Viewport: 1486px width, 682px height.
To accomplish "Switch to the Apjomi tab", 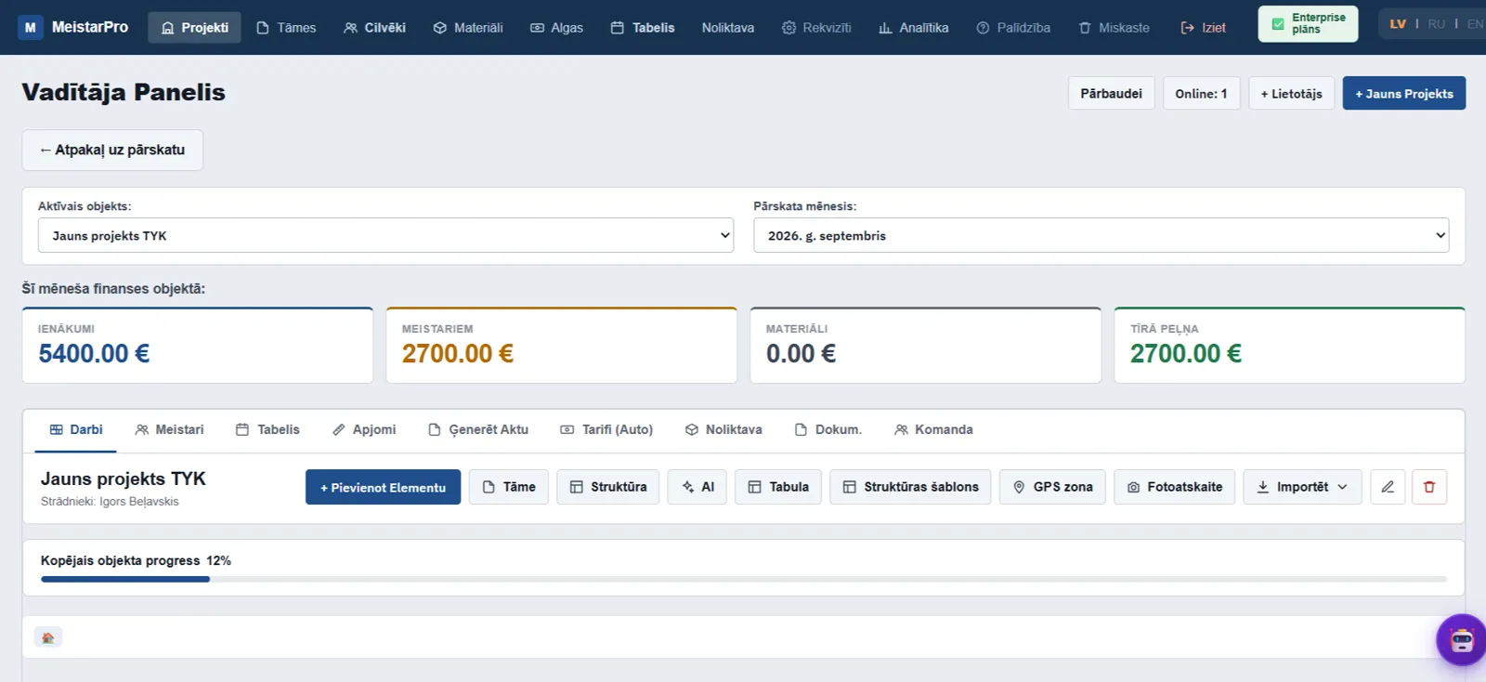I will pos(364,429).
